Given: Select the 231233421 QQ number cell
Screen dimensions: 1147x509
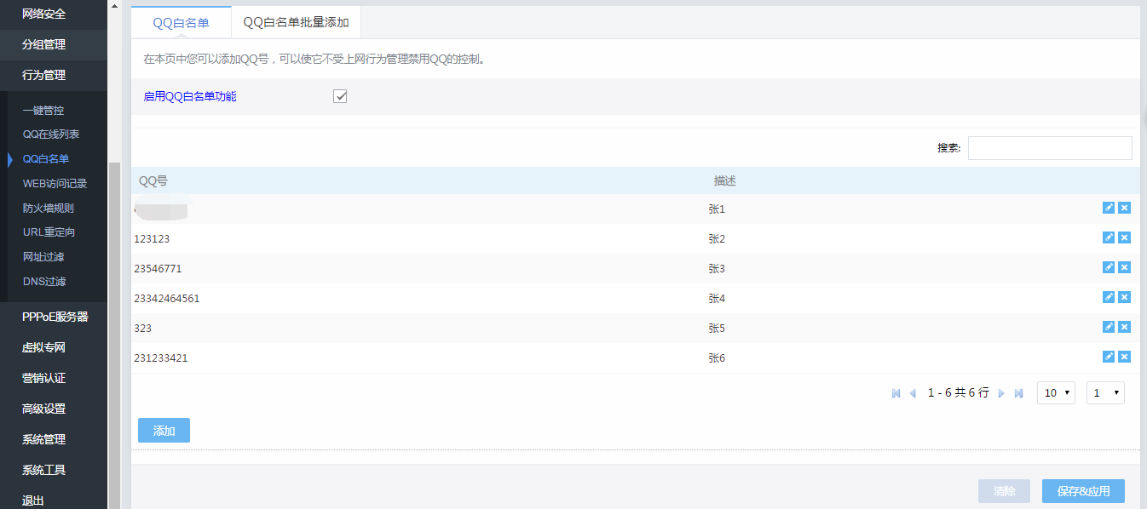Looking at the screenshot, I should [x=161, y=357].
